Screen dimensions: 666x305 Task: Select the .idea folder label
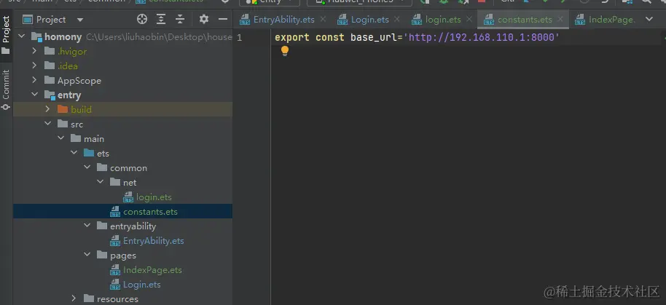click(x=68, y=66)
